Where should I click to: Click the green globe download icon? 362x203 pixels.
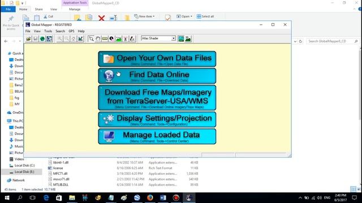click(x=42, y=39)
